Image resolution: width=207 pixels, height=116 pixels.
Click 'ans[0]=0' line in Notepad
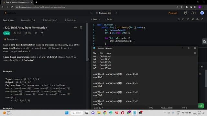[x=98, y=77]
